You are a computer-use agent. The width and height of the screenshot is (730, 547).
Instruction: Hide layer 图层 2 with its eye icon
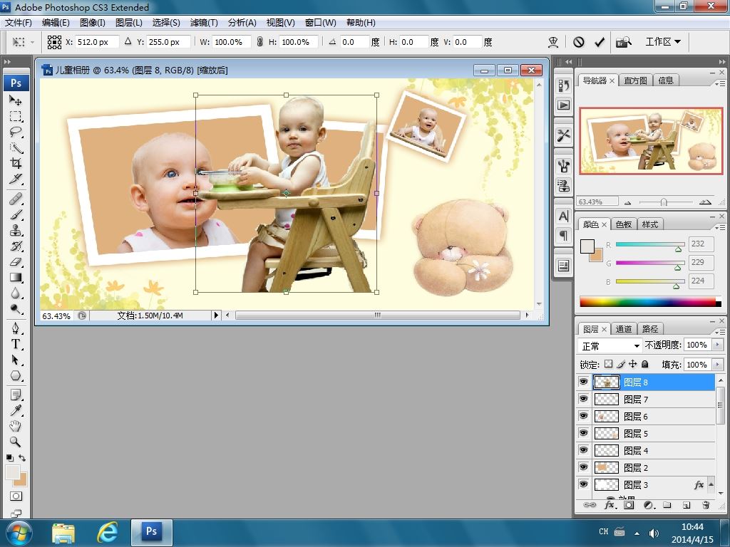[x=583, y=467]
